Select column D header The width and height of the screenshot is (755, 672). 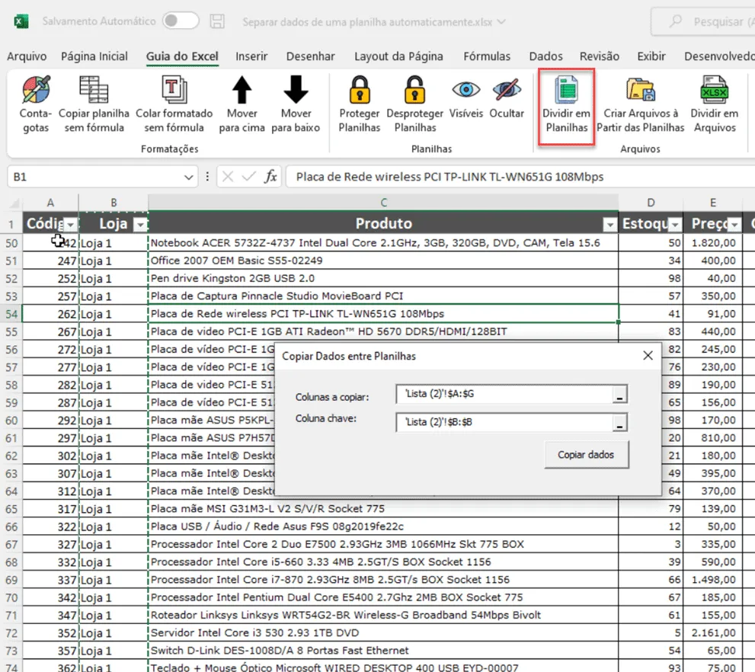[x=651, y=203]
